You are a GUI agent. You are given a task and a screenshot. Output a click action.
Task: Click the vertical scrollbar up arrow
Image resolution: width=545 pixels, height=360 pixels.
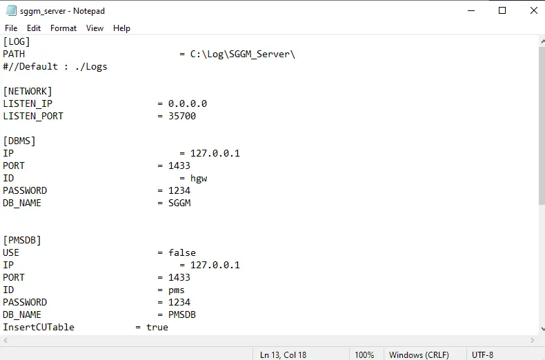click(542, 41)
